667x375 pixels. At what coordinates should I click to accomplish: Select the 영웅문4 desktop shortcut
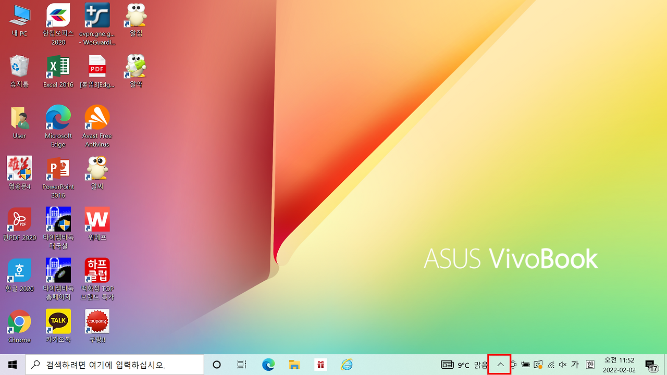tap(19, 173)
